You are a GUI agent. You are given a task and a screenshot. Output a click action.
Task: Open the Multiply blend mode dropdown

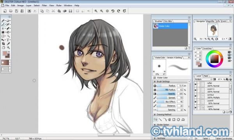[x=203, y=79]
